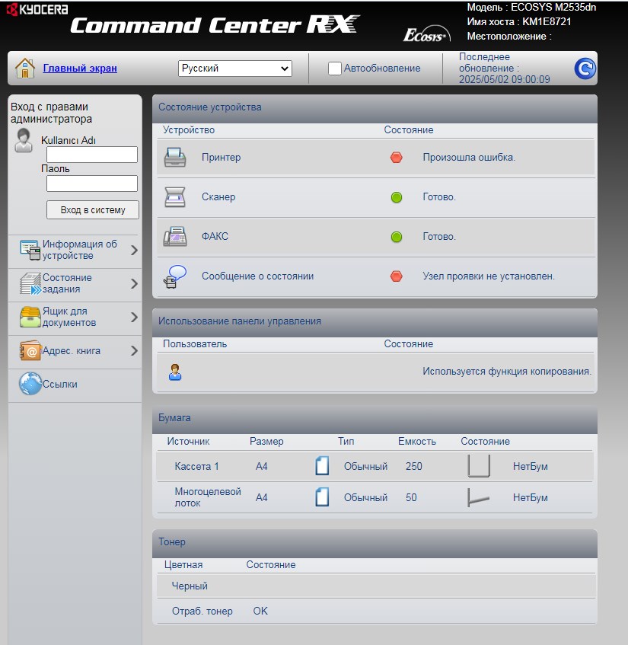628x645 pixels.
Task: Click the Kyocera logo
Action: 37,9
